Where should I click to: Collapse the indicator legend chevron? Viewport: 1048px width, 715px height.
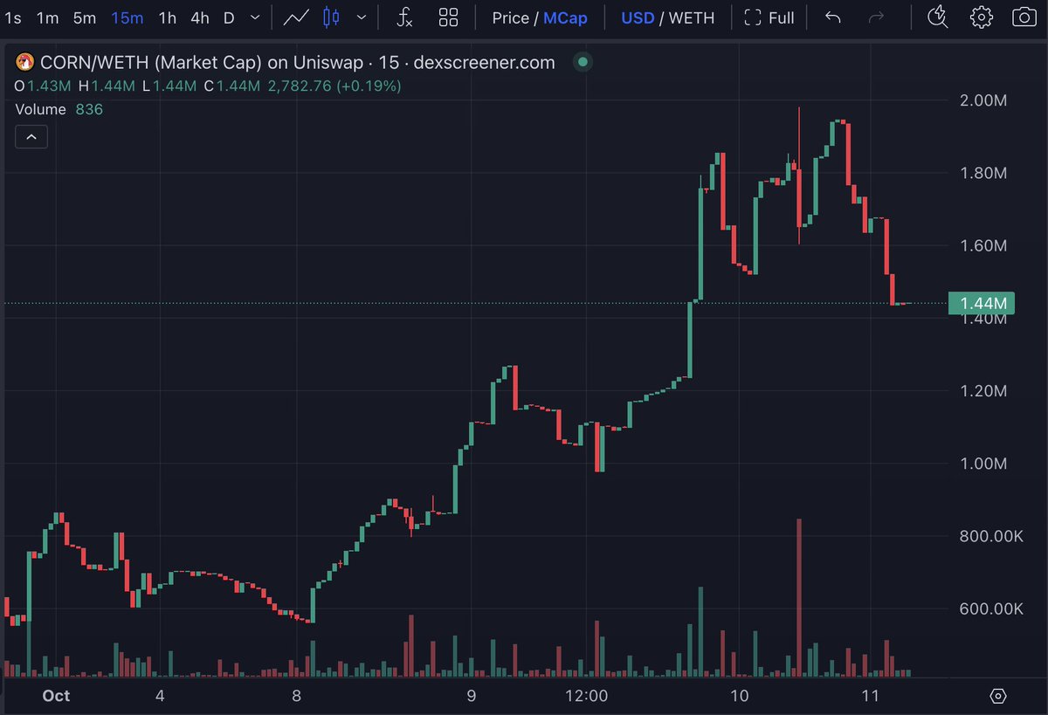tap(31, 137)
